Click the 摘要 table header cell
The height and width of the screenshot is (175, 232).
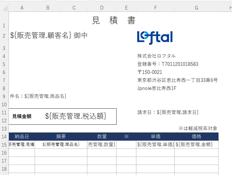[61, 136]
